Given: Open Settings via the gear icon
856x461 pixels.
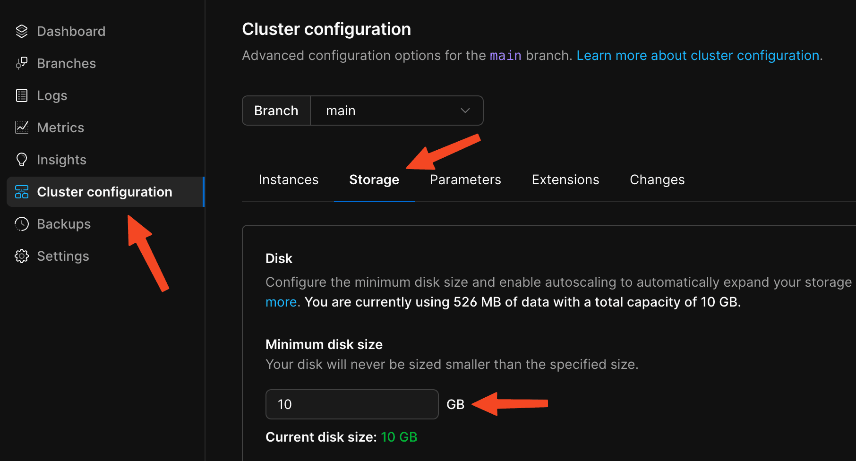Looking at the screenshot, I should 22,256.
